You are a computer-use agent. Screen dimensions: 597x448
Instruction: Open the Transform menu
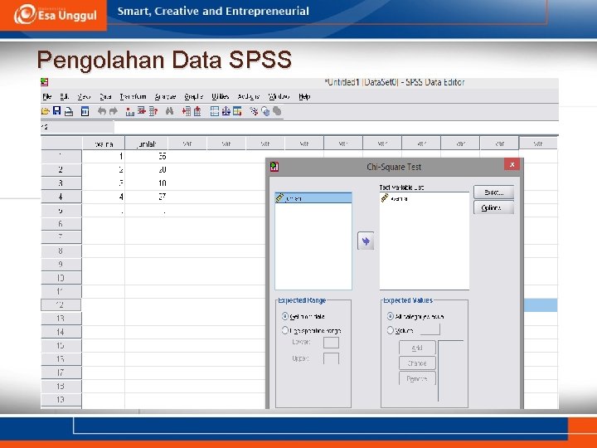133,96
